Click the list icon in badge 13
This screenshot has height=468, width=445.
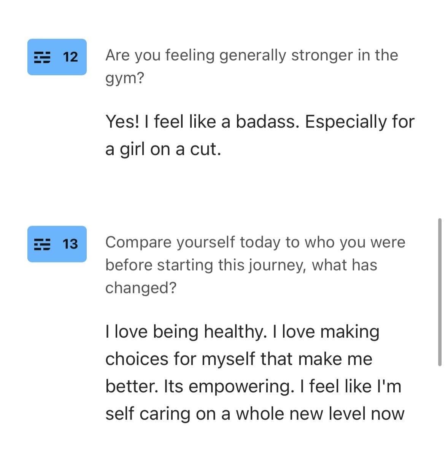point(42,244)
